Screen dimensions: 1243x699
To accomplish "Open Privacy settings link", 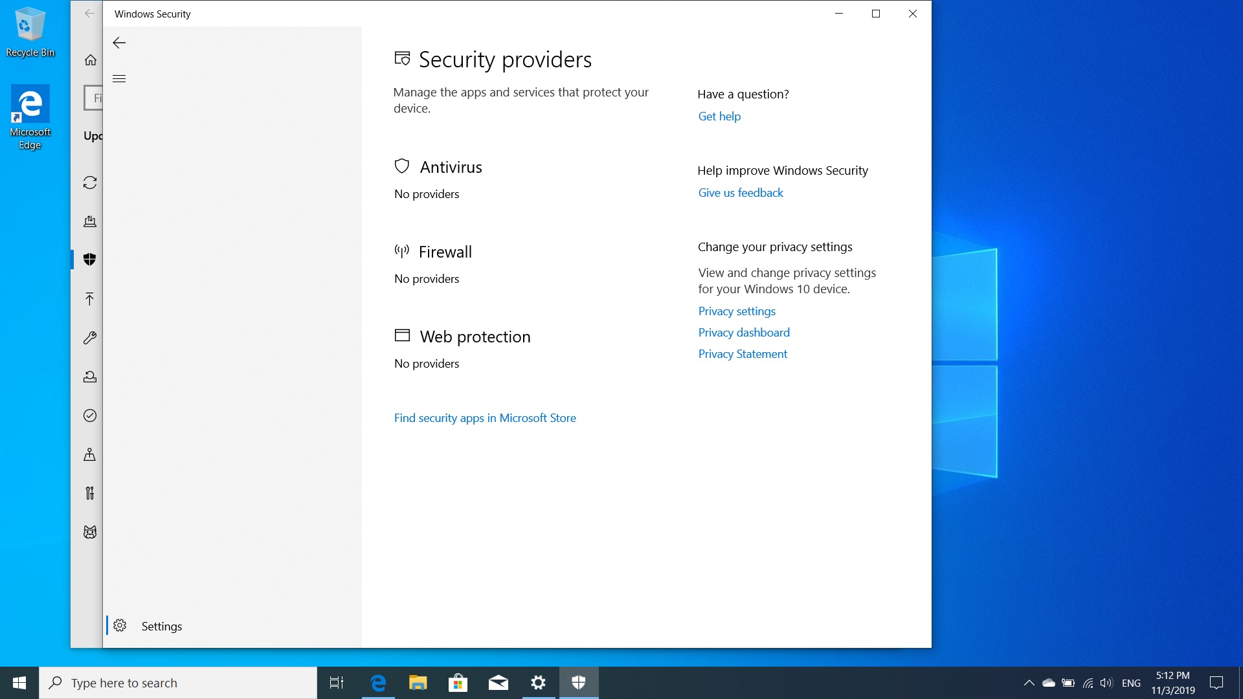I will (737, 311).
